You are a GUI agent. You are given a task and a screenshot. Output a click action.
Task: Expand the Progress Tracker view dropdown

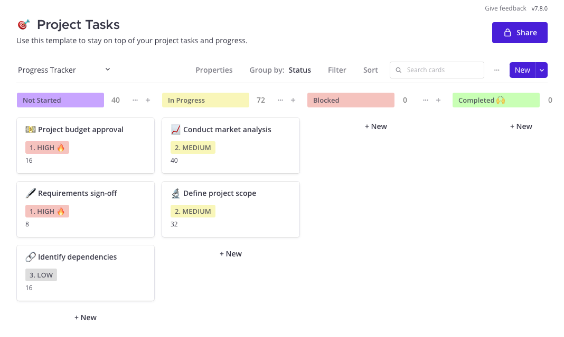click(108, 70)
